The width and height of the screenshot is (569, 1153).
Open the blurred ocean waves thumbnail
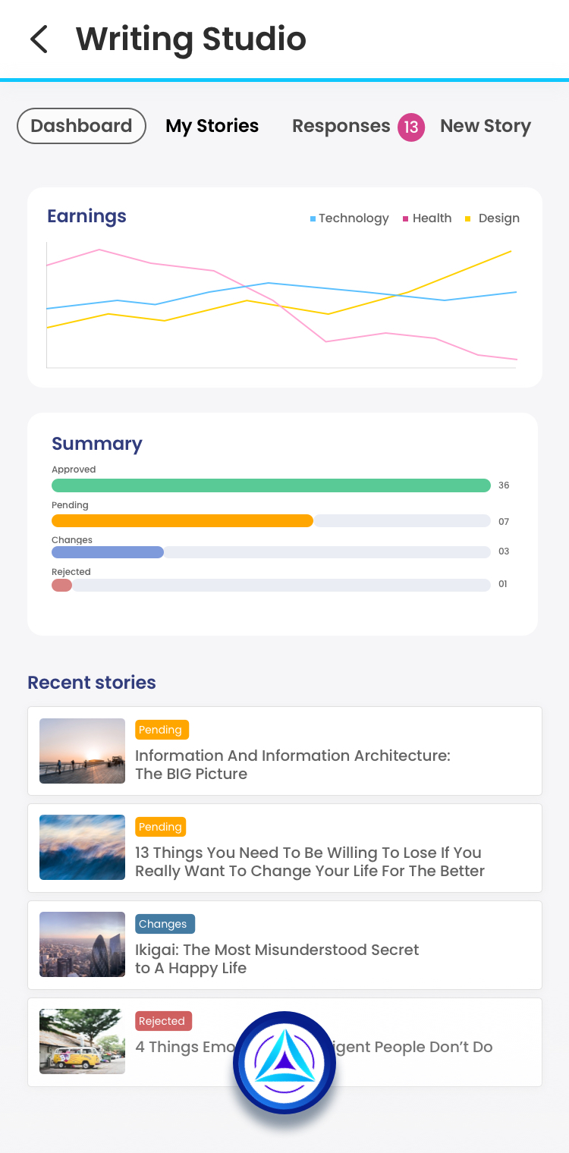(x=82, y=847)
